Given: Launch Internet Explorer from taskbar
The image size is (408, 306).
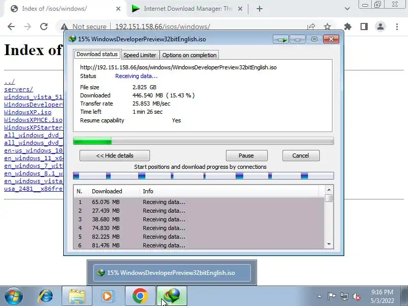Looking at the screenshot, I should (x=46, y=296).
